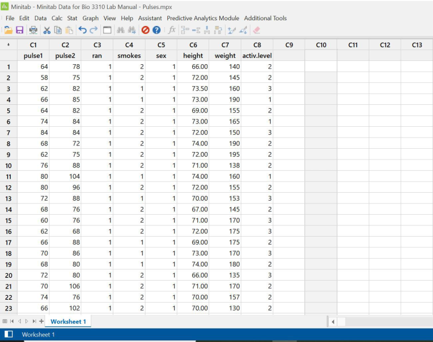Viewport: 433px width, 342px height.
Task: Save the project with the floppy icon
Action: point(20,30)
